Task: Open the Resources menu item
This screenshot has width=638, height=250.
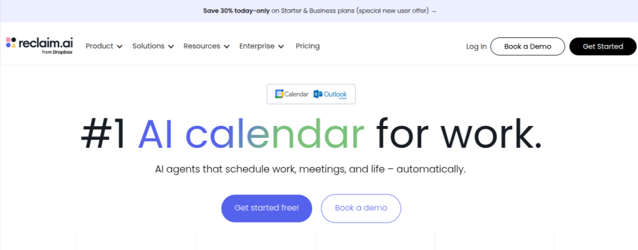Action: click(x=202, y=46)
